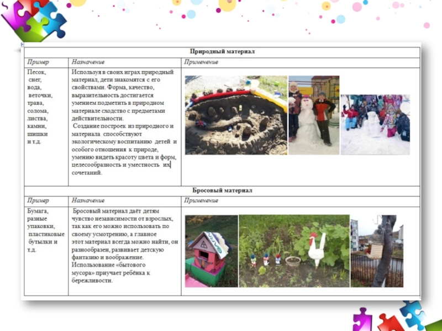
Task: Click the pink birdhouse photo
Action: 210,252
